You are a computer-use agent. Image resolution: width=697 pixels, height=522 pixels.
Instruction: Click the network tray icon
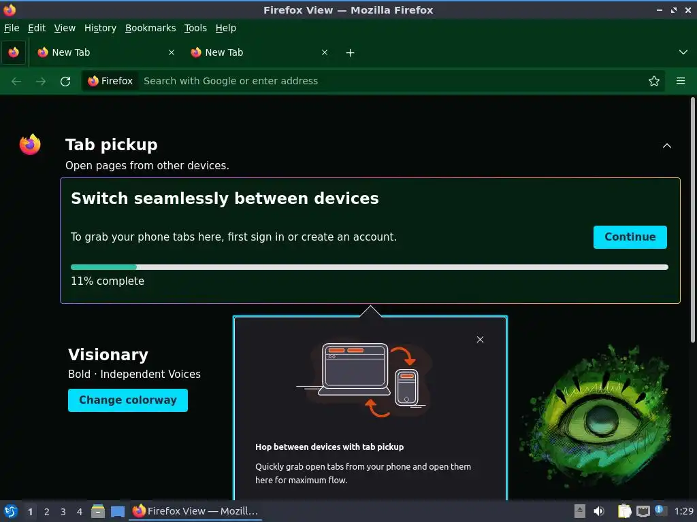[643, 511]
